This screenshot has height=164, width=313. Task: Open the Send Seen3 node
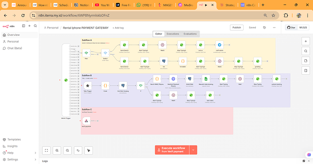124,45
